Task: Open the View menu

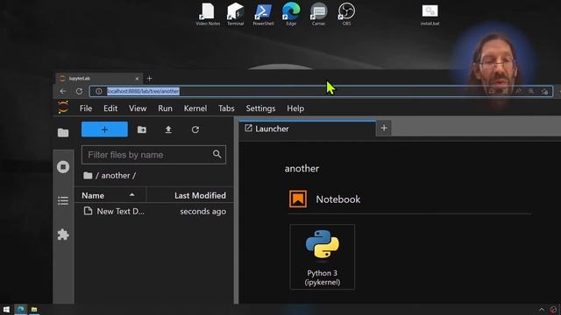Action: point(138,108)
